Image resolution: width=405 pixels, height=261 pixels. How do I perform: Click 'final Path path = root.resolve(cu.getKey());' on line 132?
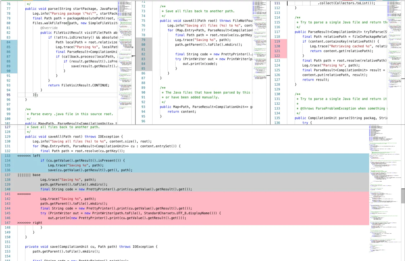tap(83, 151)
